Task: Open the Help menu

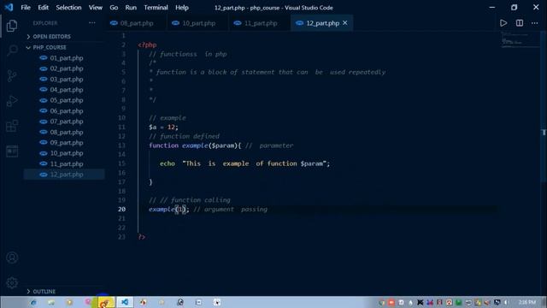Action: point(182,8)
